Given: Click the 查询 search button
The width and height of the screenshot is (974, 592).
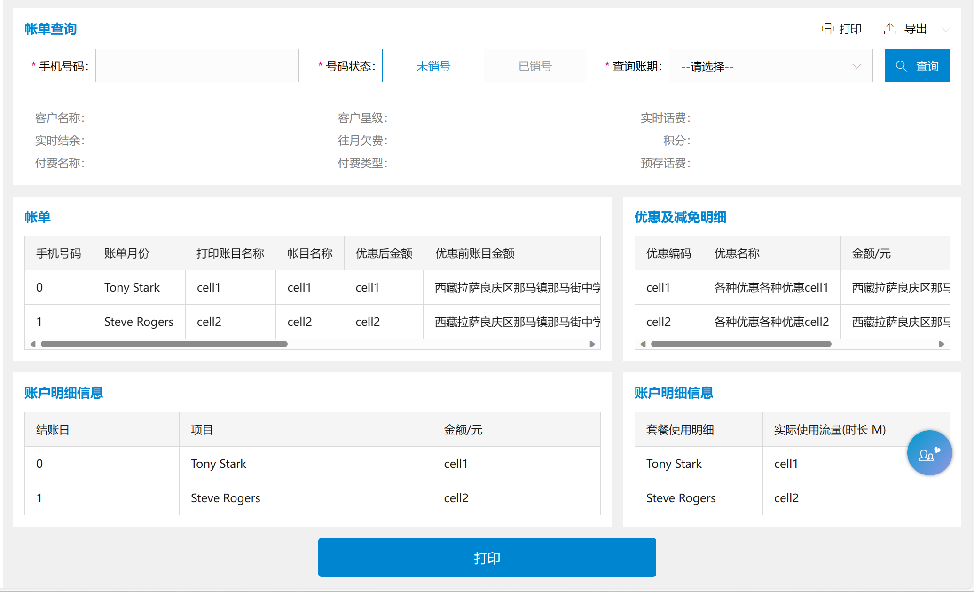Looking at the screenshot, I should coord(917,66).
